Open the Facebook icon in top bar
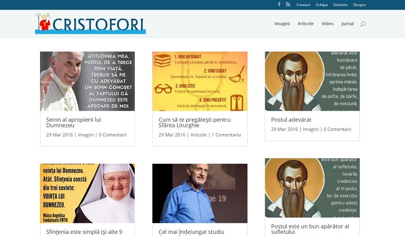 pyautogui.click(x=279, y=5)
